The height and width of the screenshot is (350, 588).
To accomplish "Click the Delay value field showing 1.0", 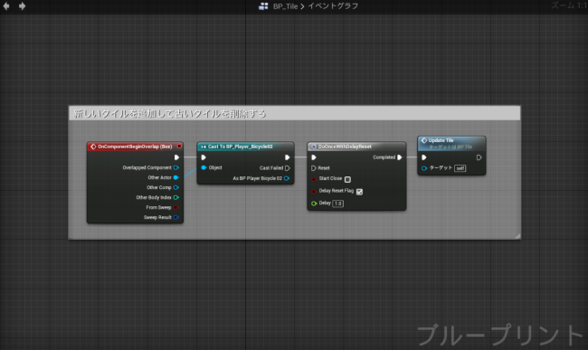I will 338,203.
